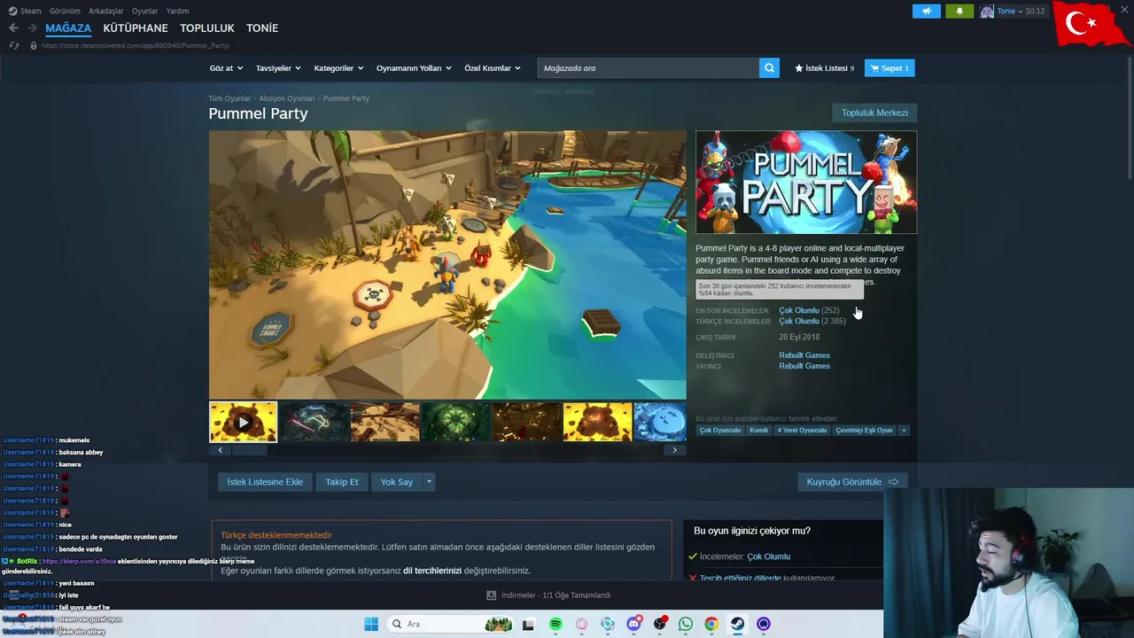Select the Komik tag
Viewport: 1134px width, 638px height.
759,431
